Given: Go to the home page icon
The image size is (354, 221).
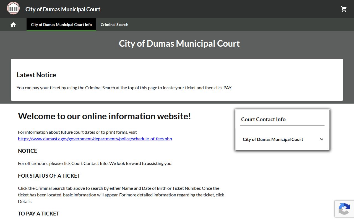Looking at the screenshot, I should pos(13,25).
